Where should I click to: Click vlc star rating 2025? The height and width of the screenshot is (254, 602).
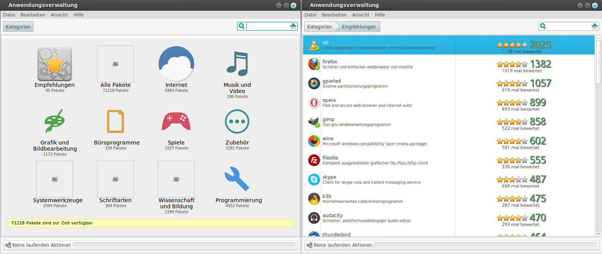(x=512, y=45)
